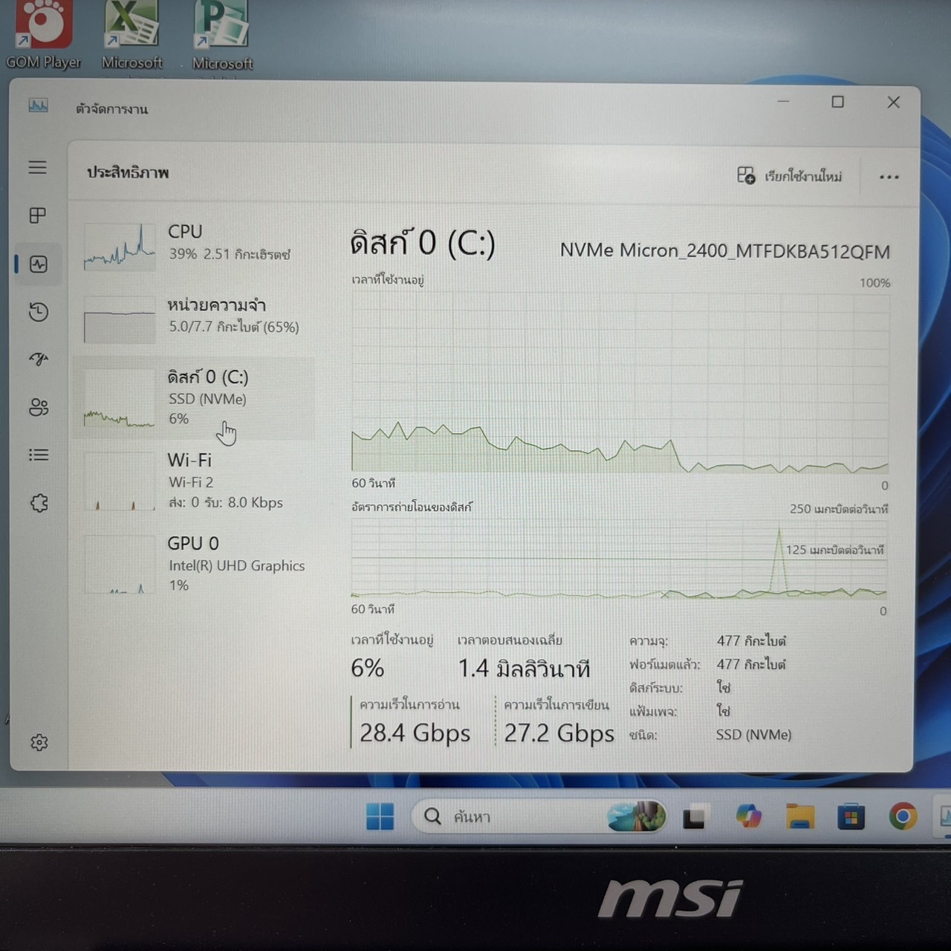The image size is (951, 951).
Task: Open Task Manager settings gear
Action: (x=39, y=742)
